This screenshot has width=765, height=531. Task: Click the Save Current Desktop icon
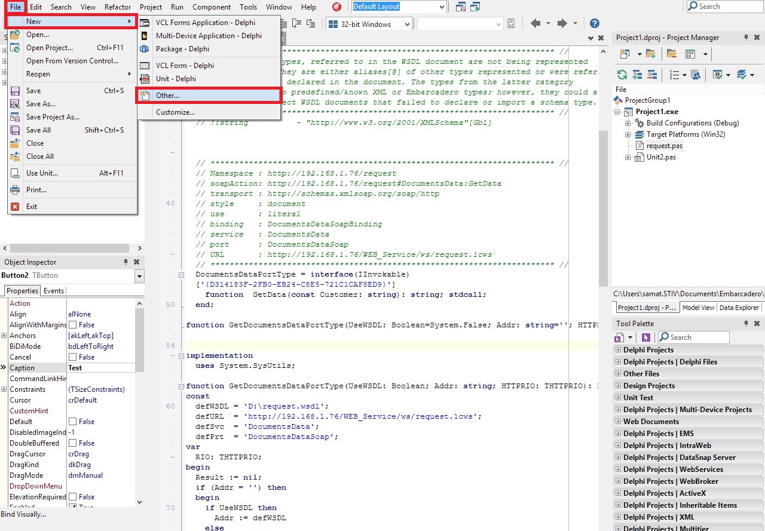point(461,7)
